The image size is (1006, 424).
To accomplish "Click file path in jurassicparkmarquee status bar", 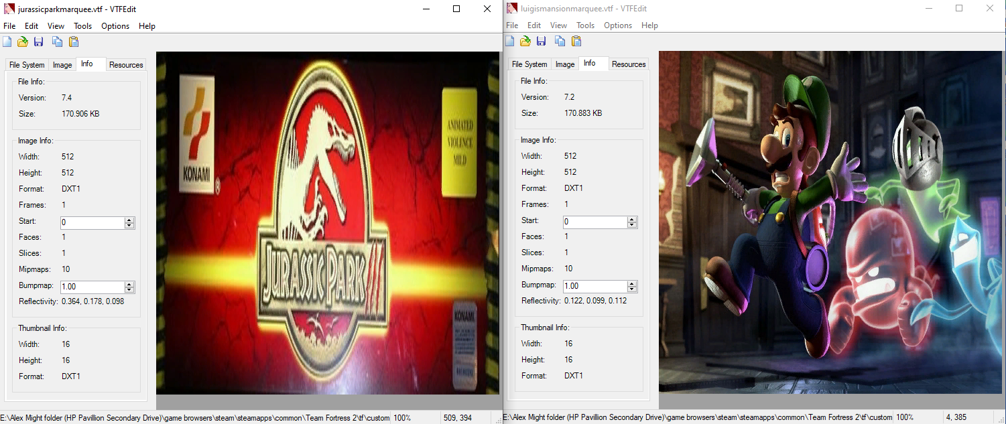I will 195,418.
